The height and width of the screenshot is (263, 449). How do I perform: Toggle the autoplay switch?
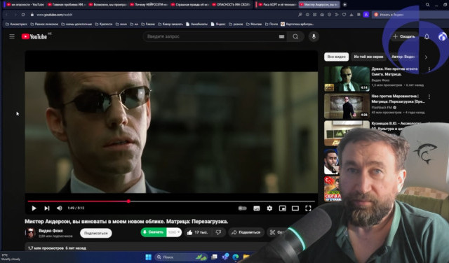click(243, 208)
